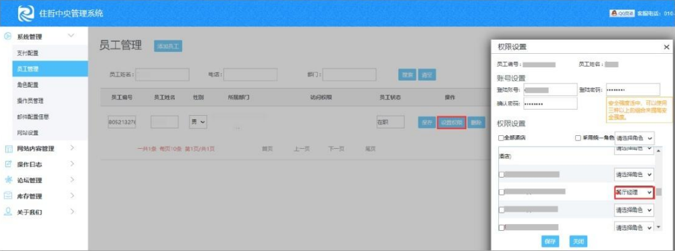Expand the 论坛管理 menu chevron
Viewport: 675px width, 251px height.
click(72, 180)
